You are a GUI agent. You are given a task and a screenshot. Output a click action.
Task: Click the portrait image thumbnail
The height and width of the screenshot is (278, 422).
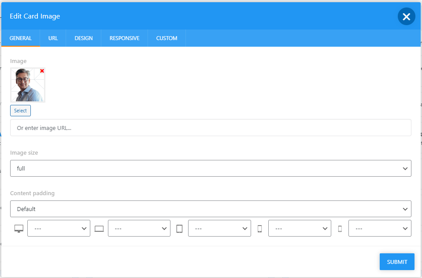click(28, 85)
